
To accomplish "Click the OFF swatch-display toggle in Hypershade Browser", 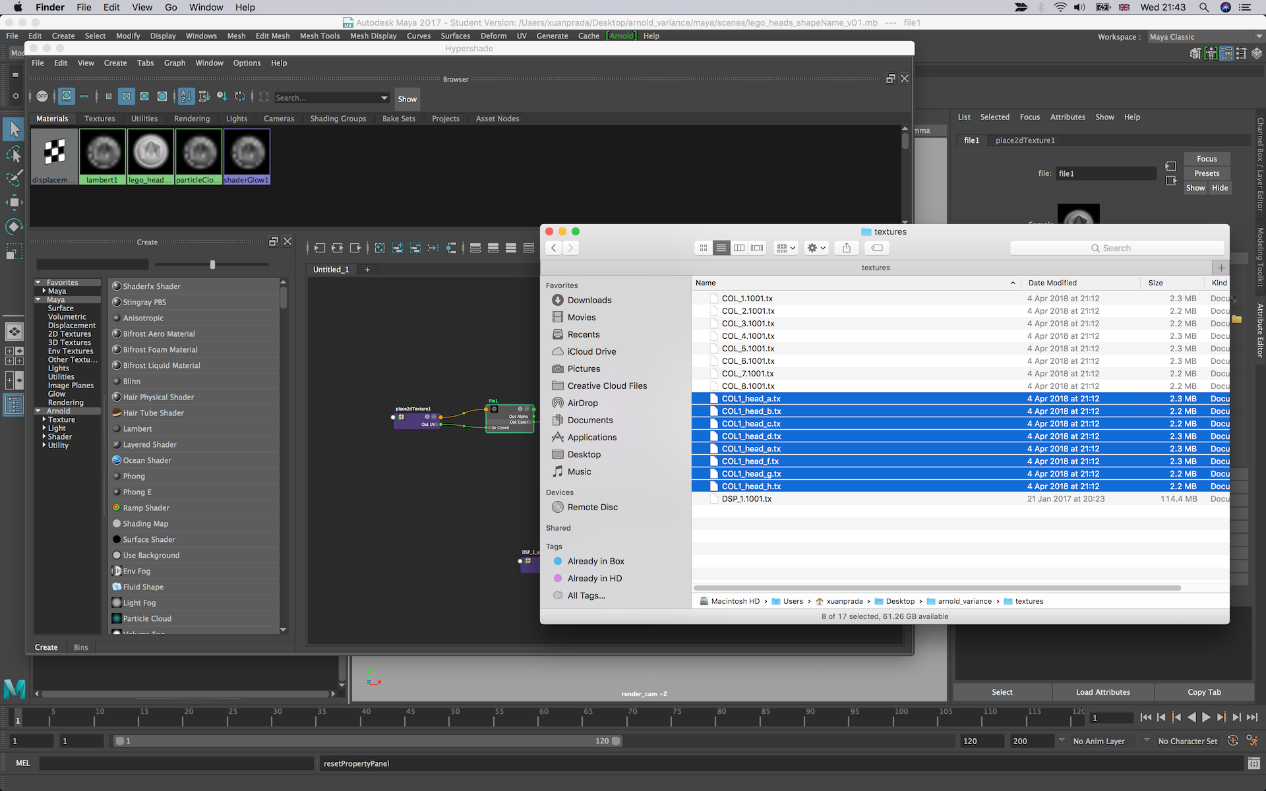I will pos(42,96).
